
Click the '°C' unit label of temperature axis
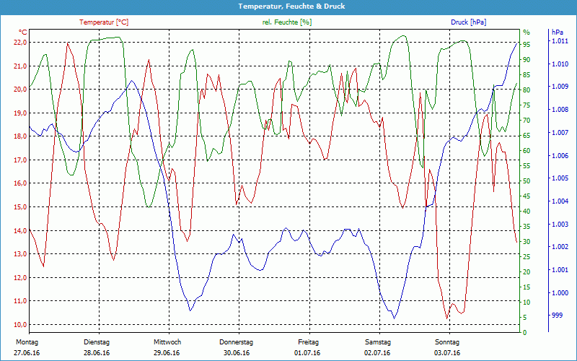click(23, 32)
